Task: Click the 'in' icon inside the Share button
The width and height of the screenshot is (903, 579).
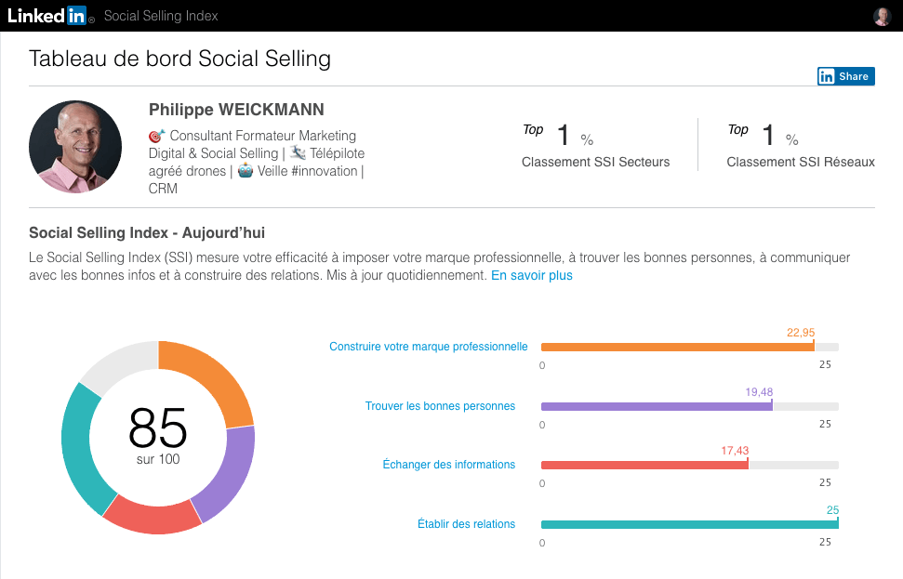Action: tap(826, 75)
